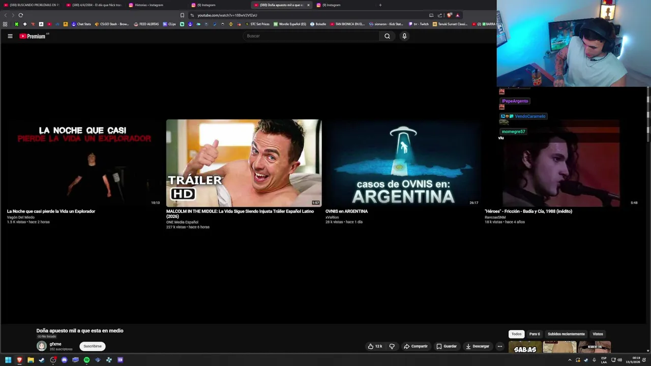Like the video with thumbs up
Screen dimensions: 651x366
point(375,346)
